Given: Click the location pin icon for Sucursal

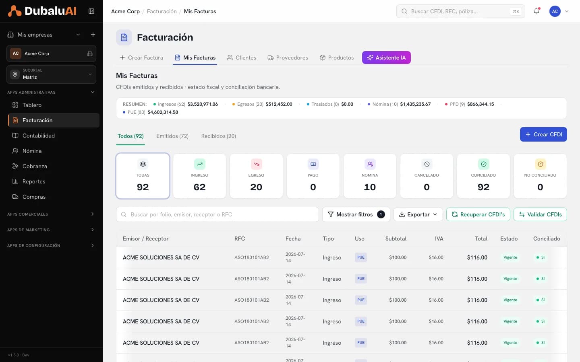Looking at the screenshot, I should click(15, 74).
